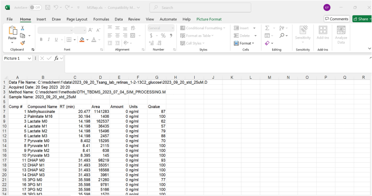
Task: Toggle the Italic formatting button
Action: (49, 40)
